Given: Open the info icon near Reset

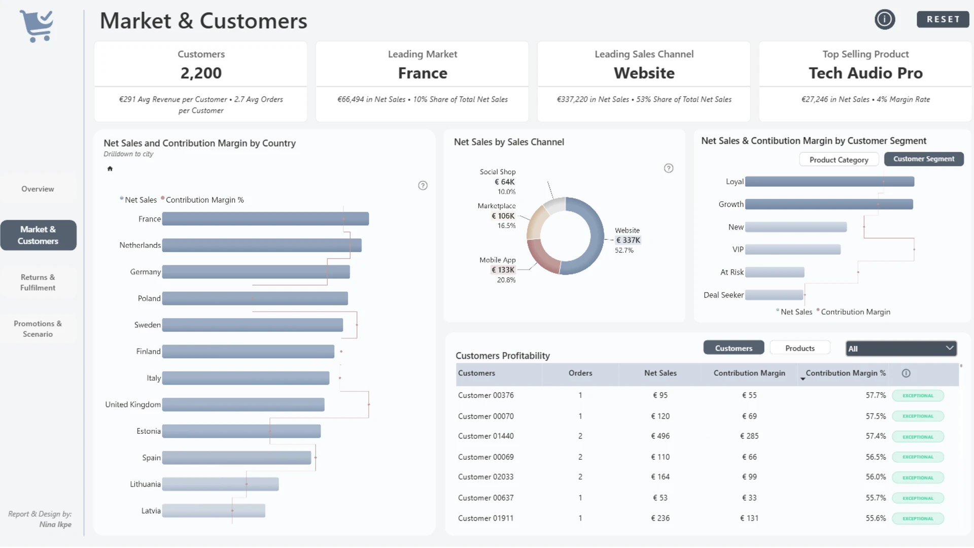Looking at the screenshot, I should tap(885, 19).
